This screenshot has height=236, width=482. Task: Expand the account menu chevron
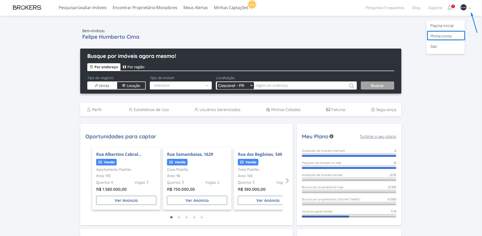pyautogui.click(x=470, y=8)
